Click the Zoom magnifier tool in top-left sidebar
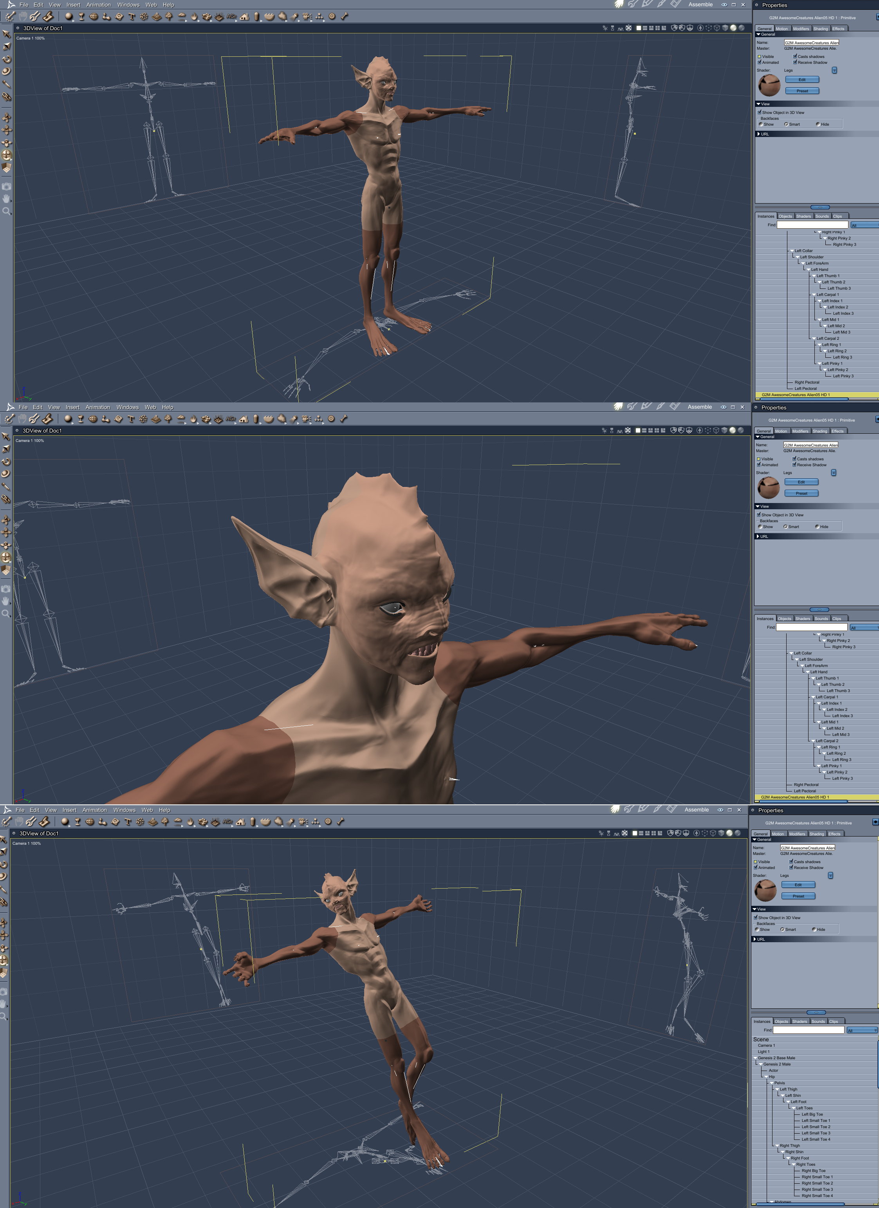 (x=6, y=211)
